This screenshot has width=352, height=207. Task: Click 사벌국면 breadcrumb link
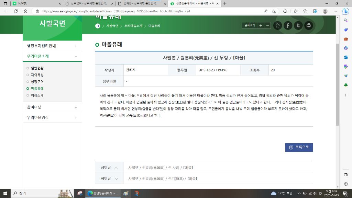112,26
